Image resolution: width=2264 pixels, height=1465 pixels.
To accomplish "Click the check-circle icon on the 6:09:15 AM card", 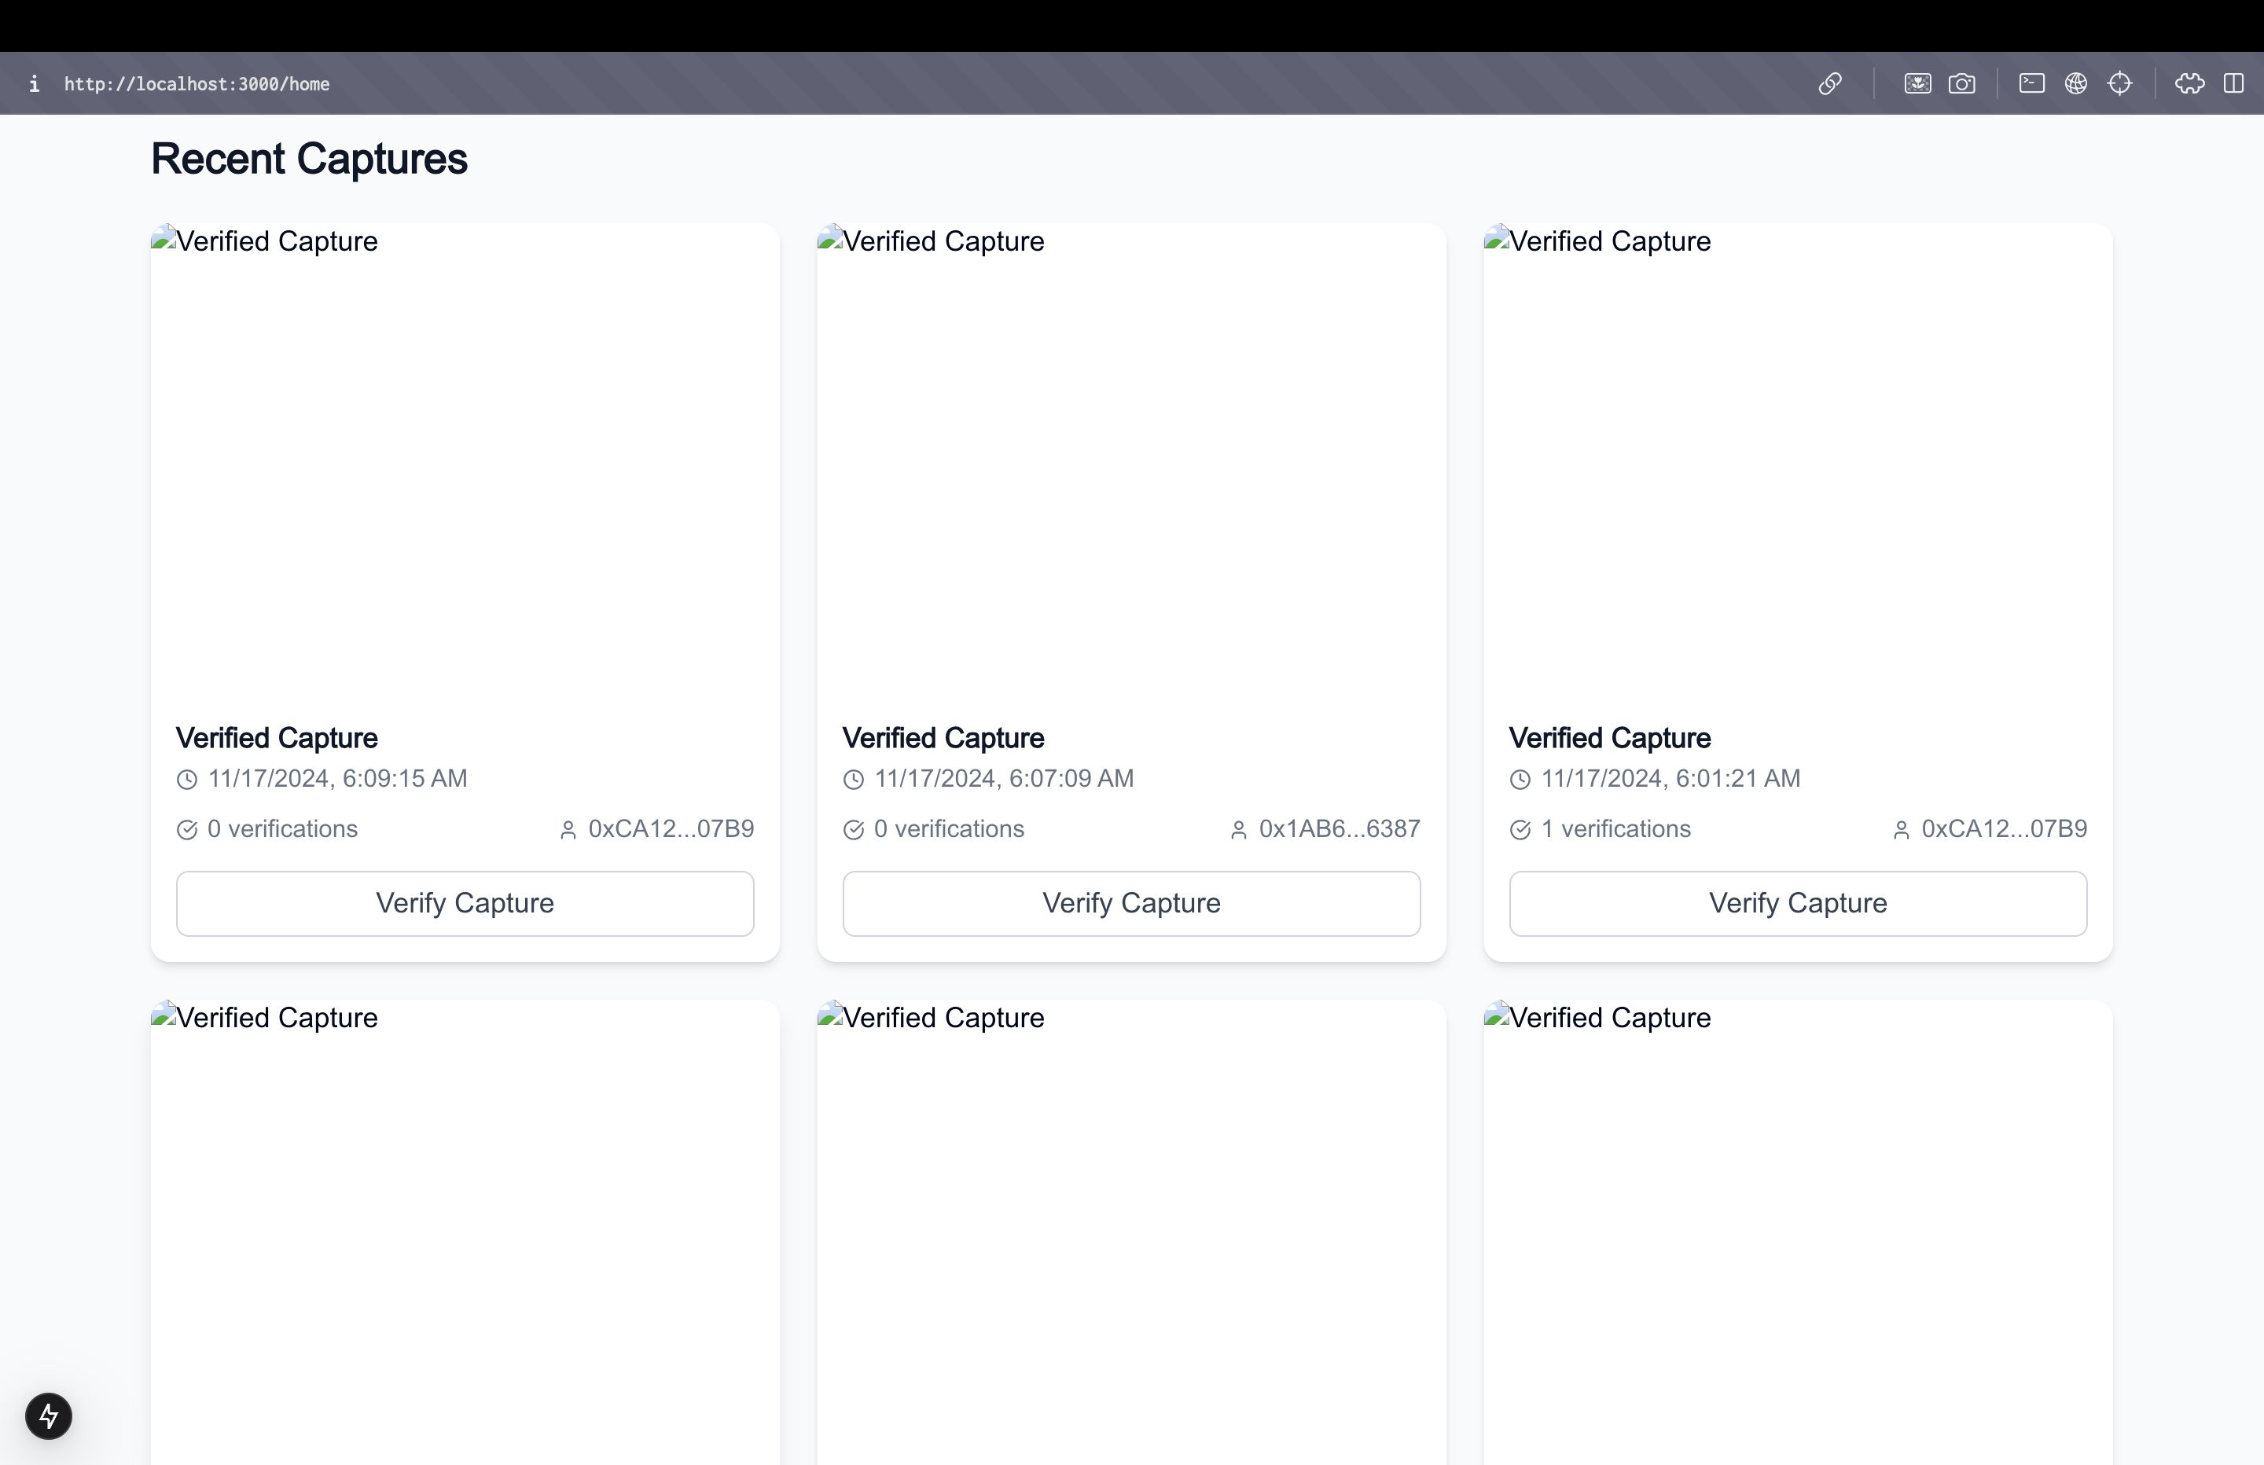I will pos(187,829).
